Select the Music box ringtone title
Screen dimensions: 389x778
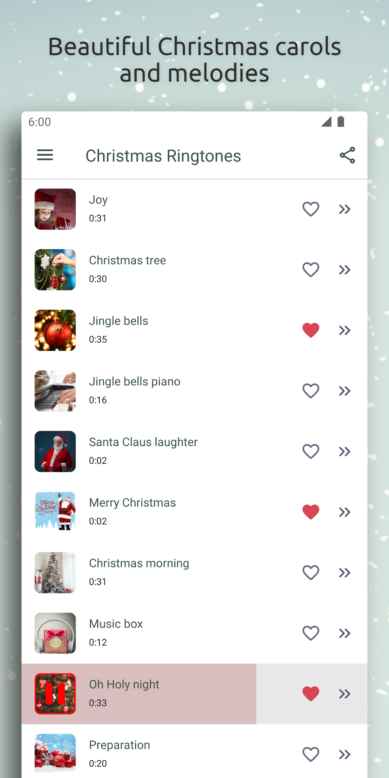(x=116, y=624)
